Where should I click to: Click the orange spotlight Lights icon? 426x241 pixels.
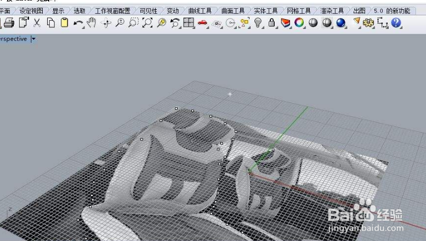coord(357,22)
